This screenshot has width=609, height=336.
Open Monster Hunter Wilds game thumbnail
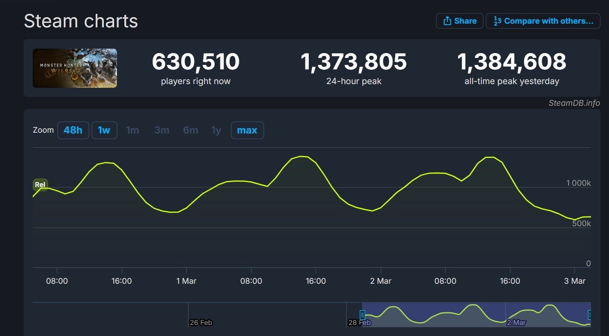[75, 68]
